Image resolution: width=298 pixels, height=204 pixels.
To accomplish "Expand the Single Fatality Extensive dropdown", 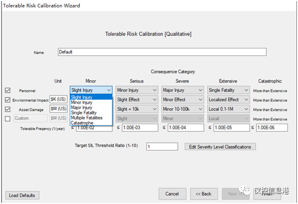I will coord(229,90).
